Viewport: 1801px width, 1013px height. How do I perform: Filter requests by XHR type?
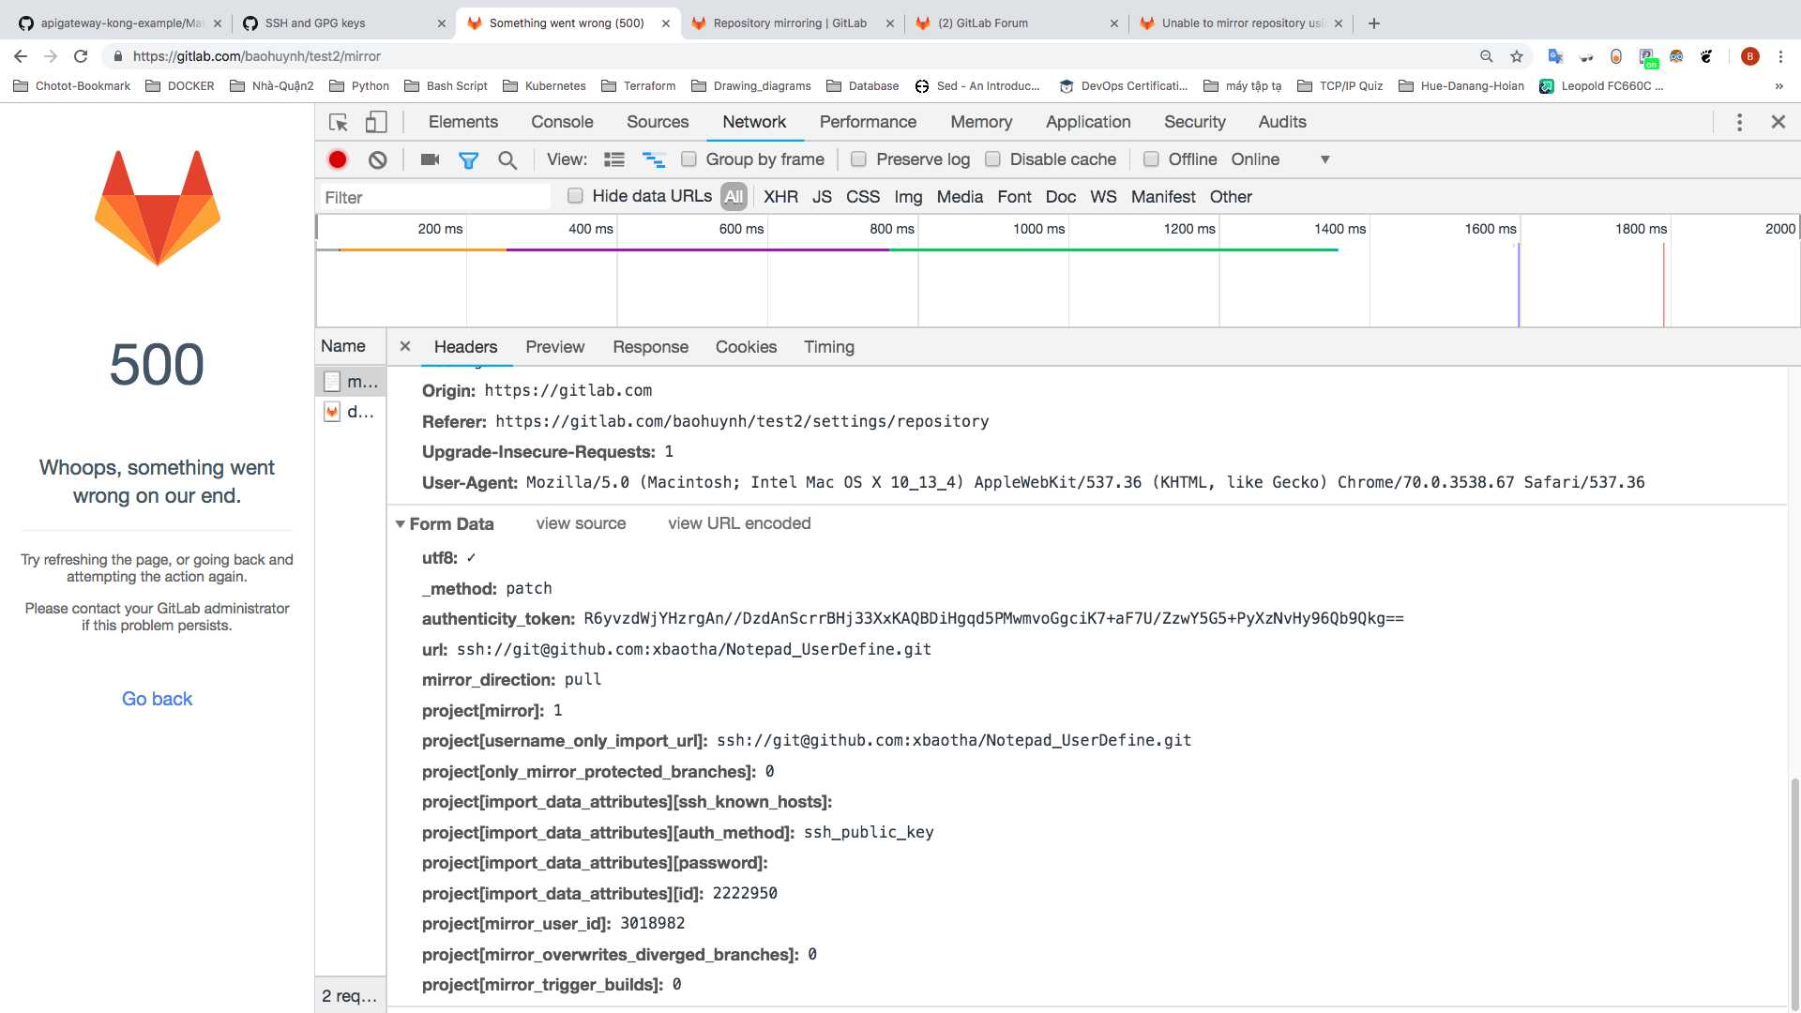coord(780,197)
